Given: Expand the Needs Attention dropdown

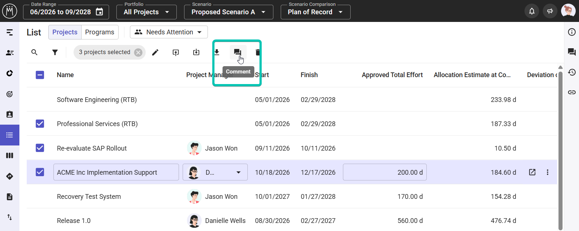Looking at the screenshot, I should pyautogui.click(x=169, y=32).
